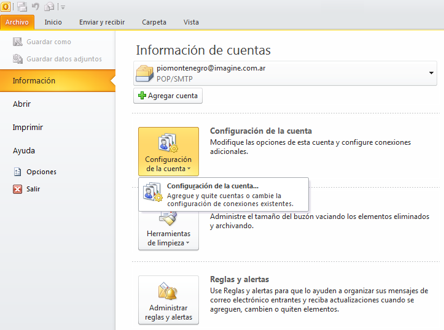Click the Información de cuentas title

click(203, 50)
